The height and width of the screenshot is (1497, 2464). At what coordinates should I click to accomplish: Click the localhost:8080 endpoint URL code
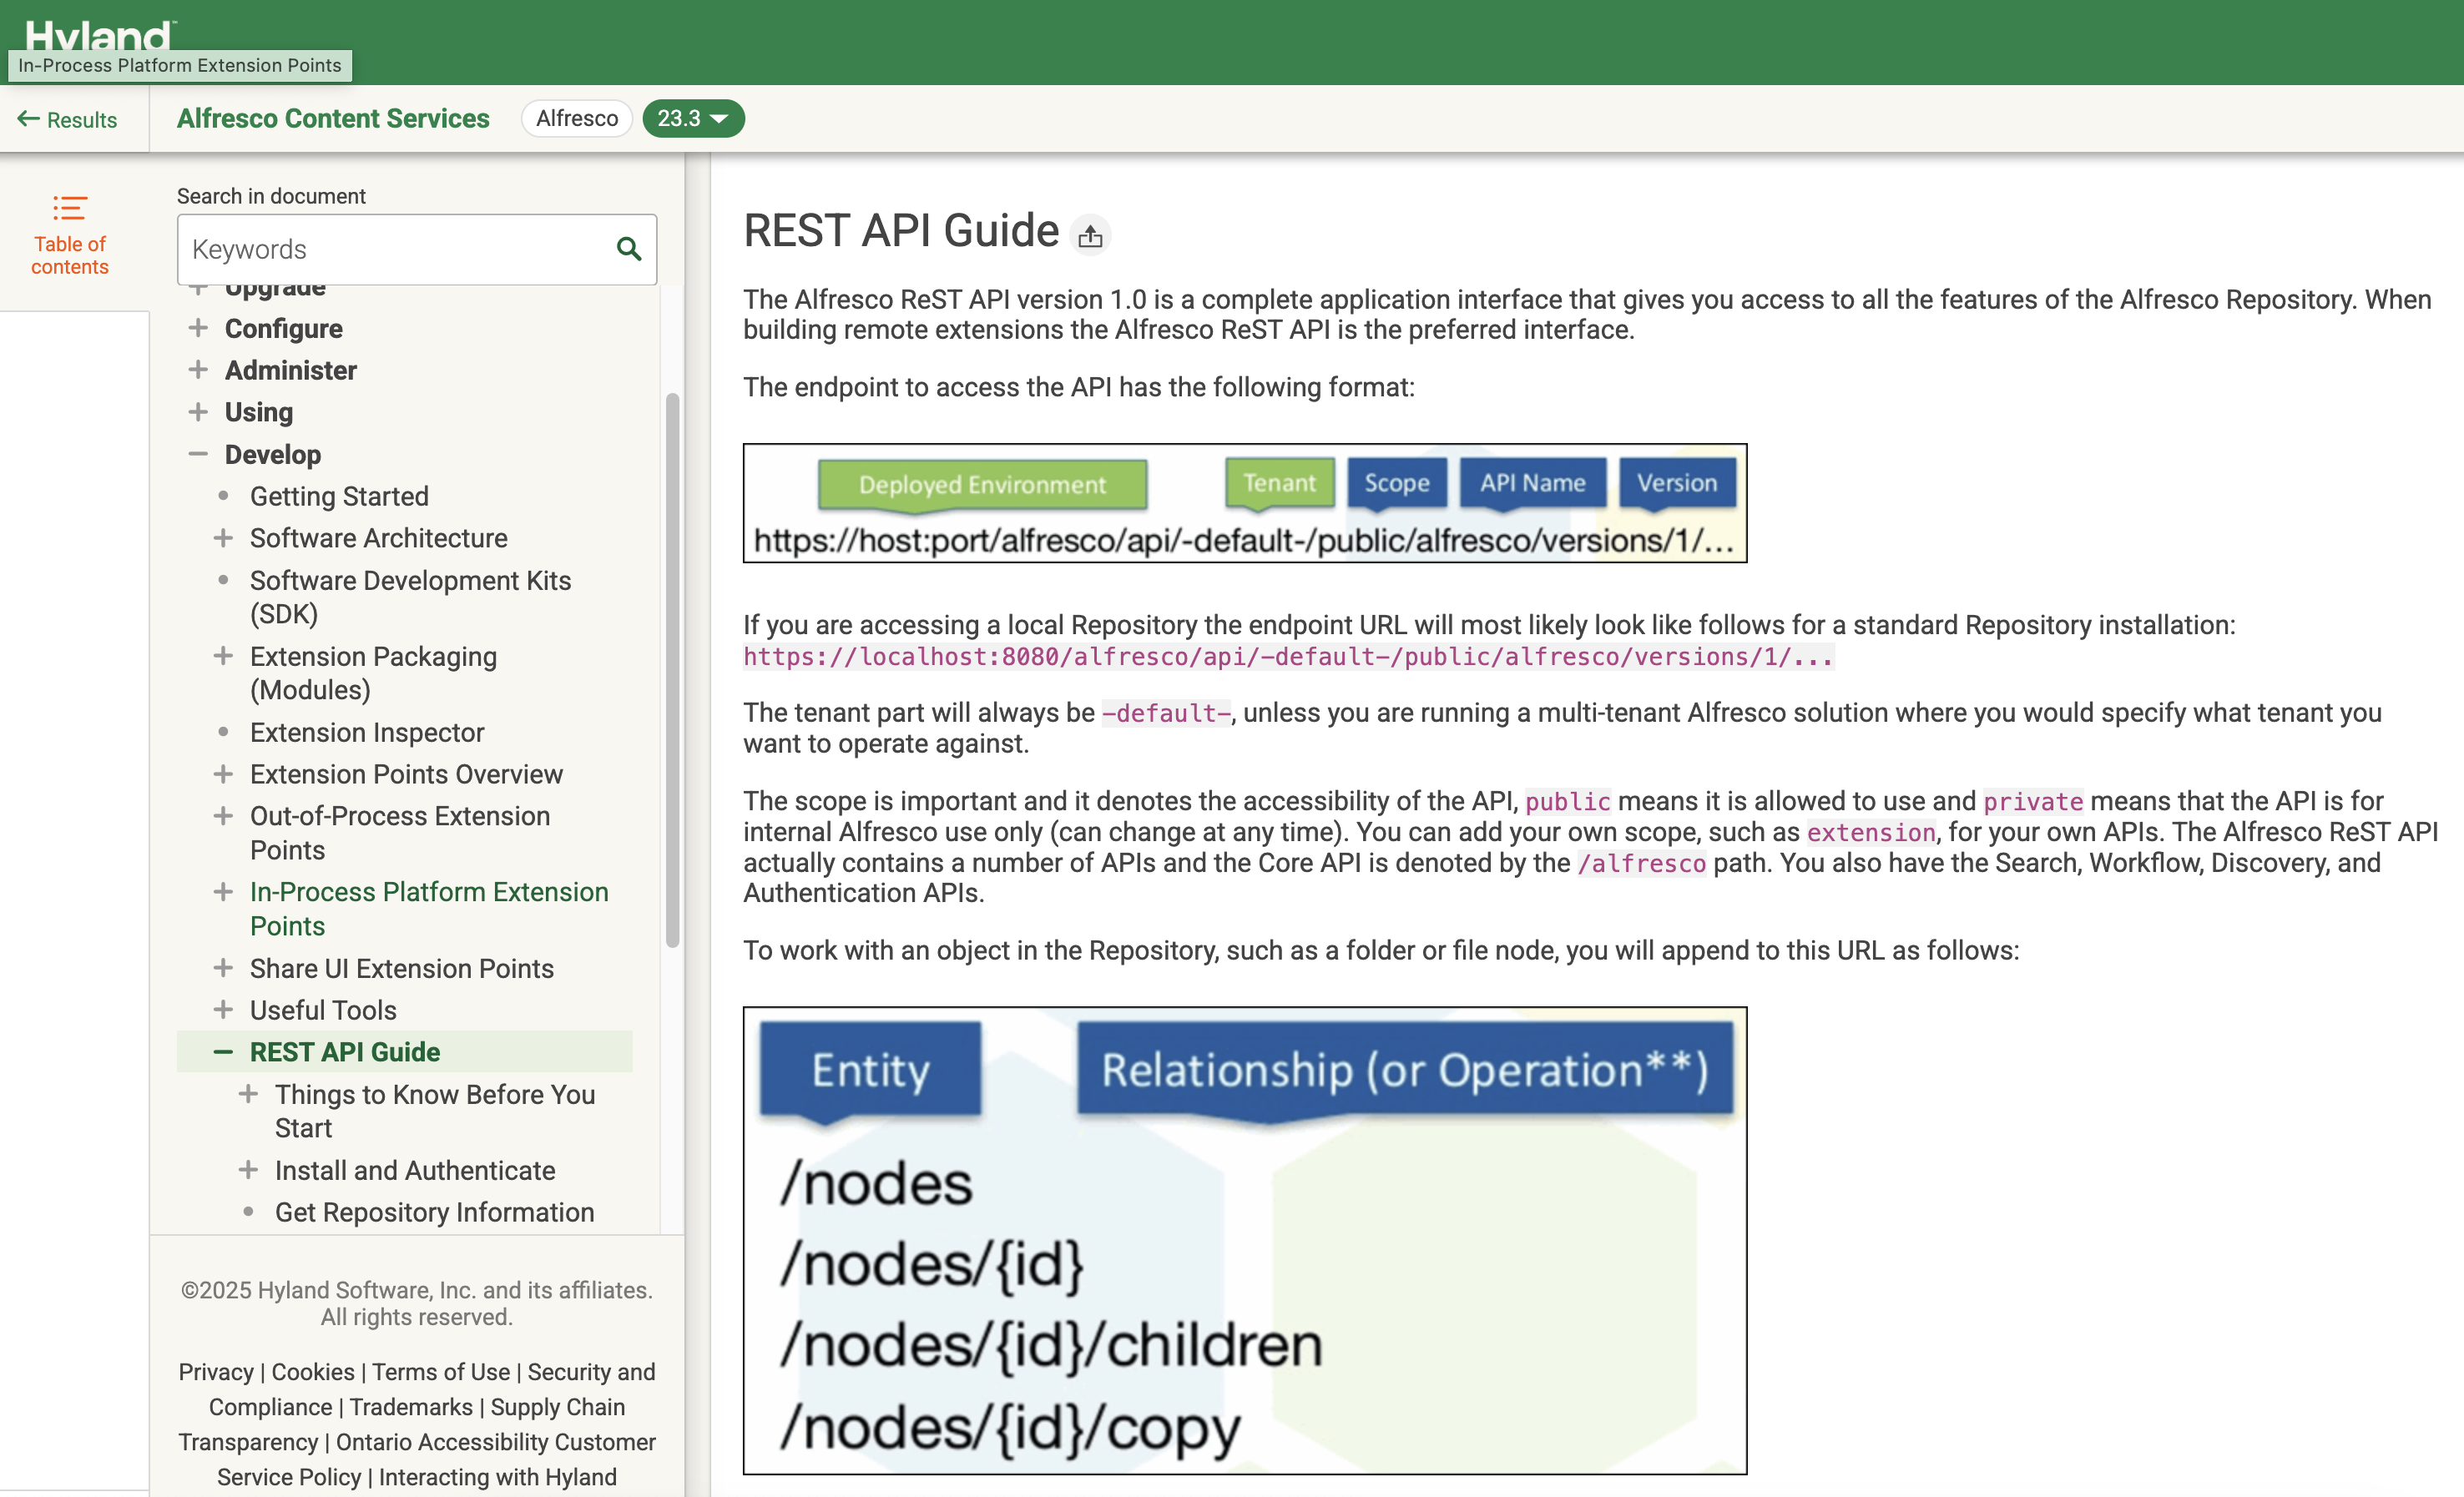(x=1288, y=657)
